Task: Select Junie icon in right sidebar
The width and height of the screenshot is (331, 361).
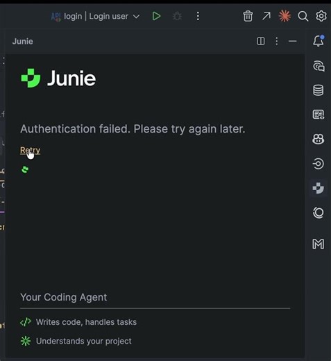Action: tap(319, 188)
